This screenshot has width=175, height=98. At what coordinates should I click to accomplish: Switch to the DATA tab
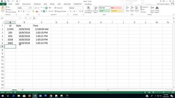click(x=45, y=4)
